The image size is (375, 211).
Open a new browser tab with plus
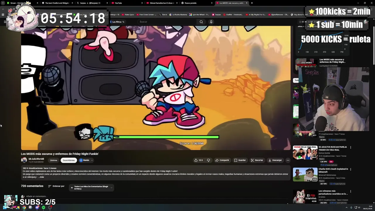point(252,3)
